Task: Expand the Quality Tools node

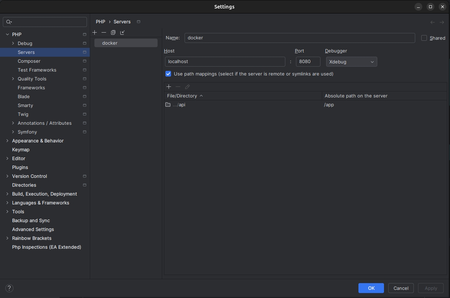Action: (13, 79)
